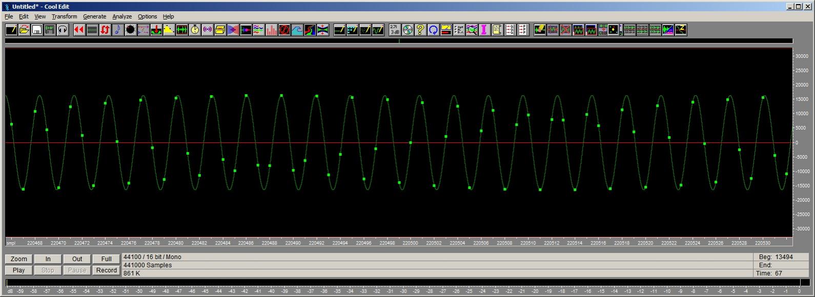Apply Reverse with the red double-arrow icon
Image resolution: width=815 pixels, height=297 pixels.
pos(79,30)
